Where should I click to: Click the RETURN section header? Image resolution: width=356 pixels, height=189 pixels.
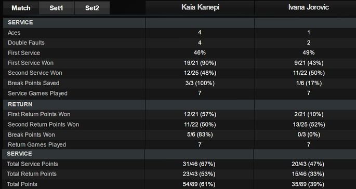(x=20, y=104)
